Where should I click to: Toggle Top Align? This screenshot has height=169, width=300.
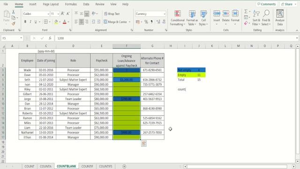click(x=76, y=14)
